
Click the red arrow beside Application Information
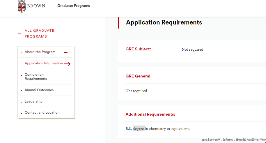[67, 64]
